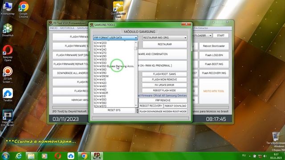Click FLASH DOWNGRADE MODEM ROOT MODE button
The width and height of the screenshot is (285, 160).
tap(163, 112)
